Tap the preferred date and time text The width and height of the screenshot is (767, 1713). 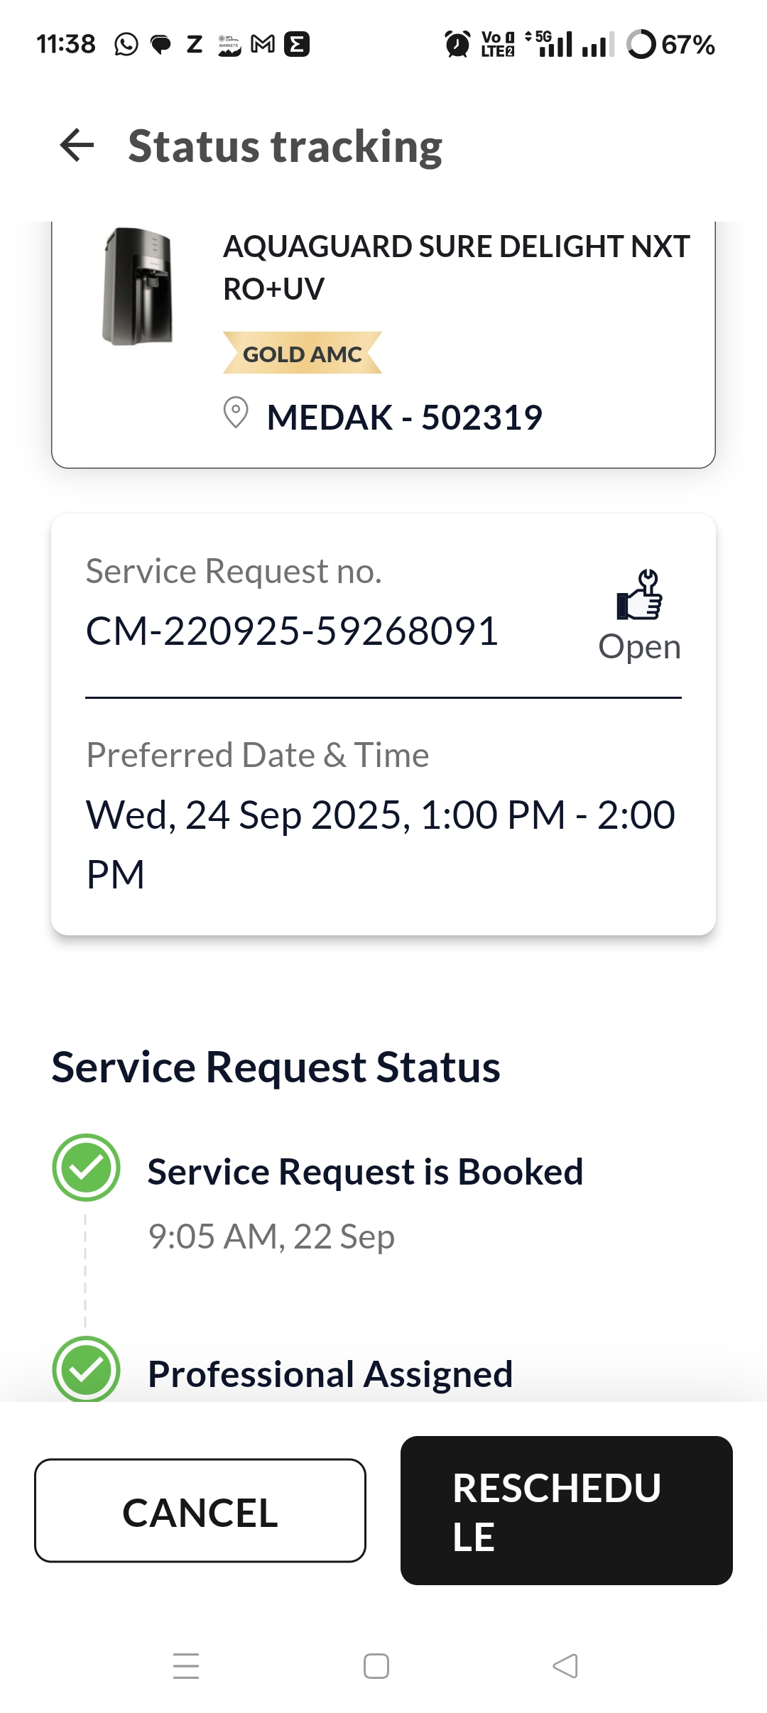click(381, 844)
